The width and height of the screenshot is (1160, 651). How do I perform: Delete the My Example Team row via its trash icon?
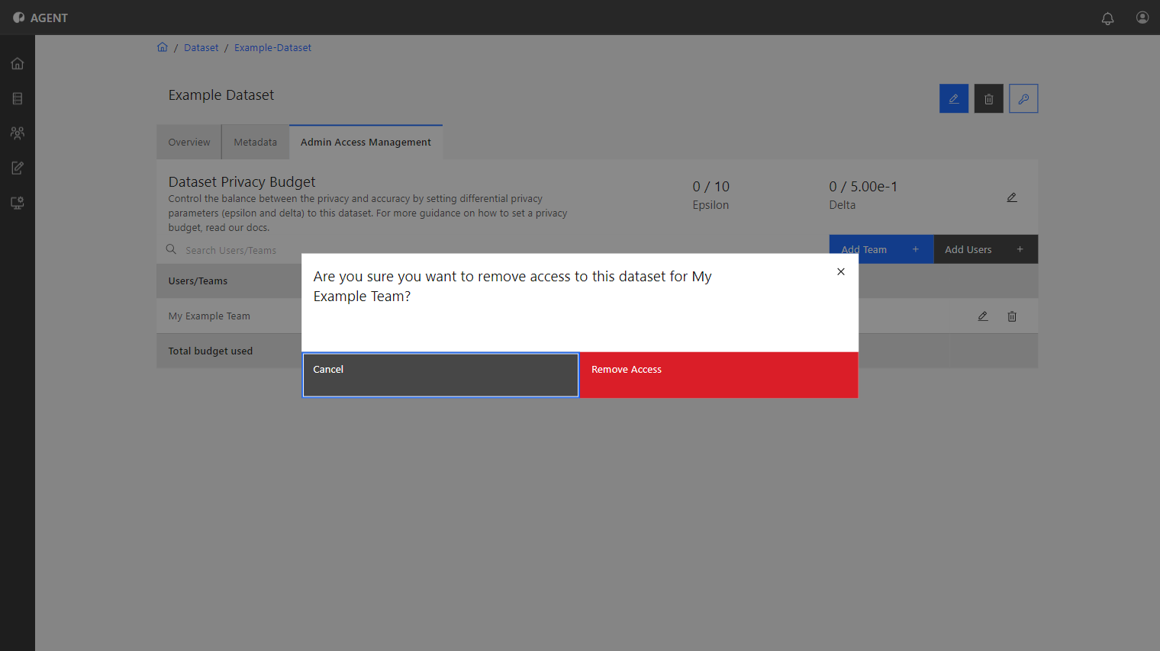coord(1012,316)
